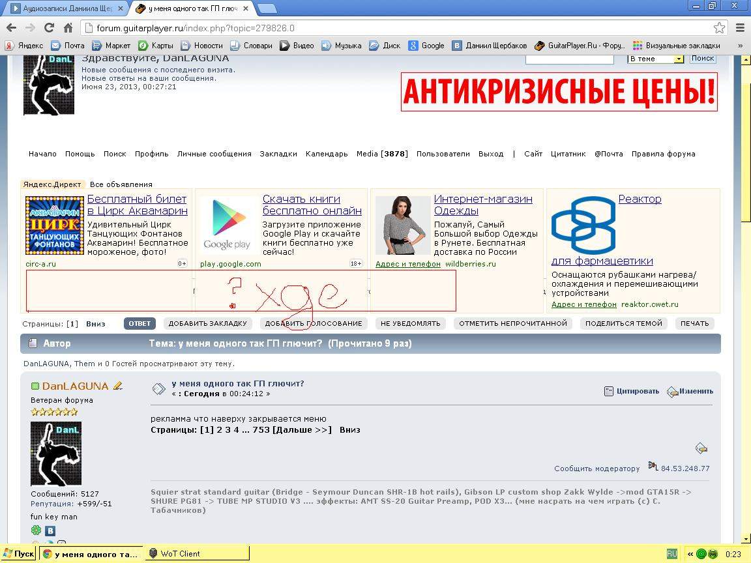Open the Новости bookmark
The height and width of the screenshot is (563, 751).
(201, 46)
